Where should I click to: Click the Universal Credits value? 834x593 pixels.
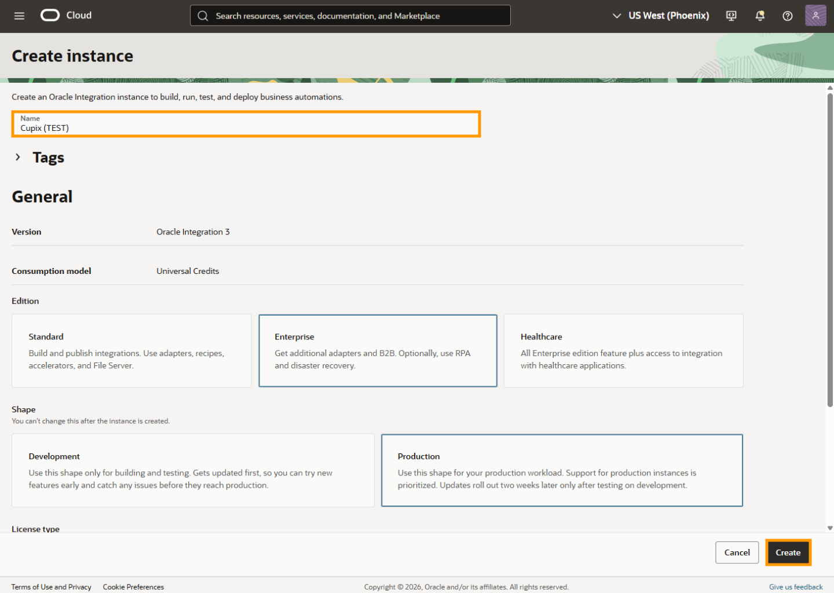[x=188, y=271]
